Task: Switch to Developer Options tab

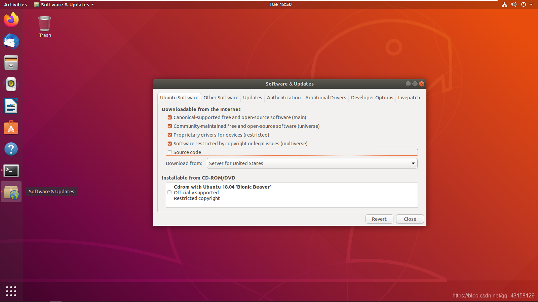Action: pos(372,98)
